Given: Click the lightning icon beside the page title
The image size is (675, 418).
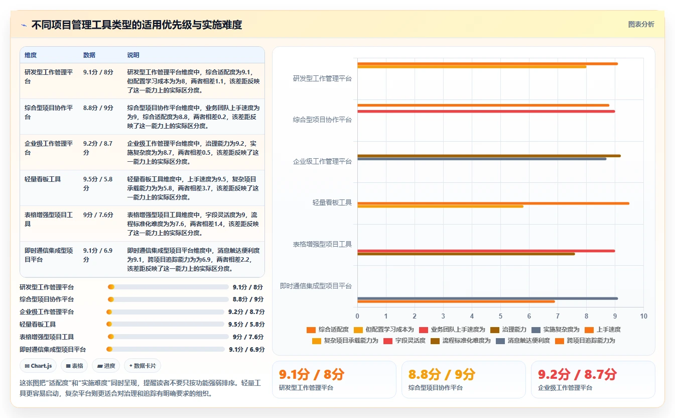Looking at the screenshot, I should coord(24,25).
